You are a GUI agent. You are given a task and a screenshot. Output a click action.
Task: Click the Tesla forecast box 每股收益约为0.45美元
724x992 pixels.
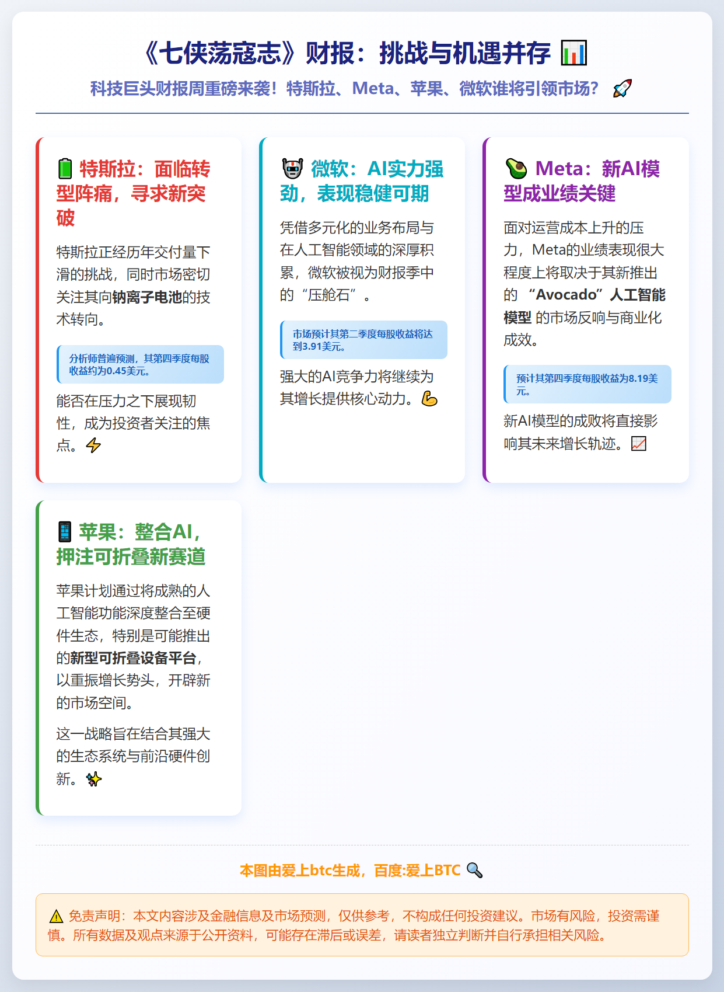tap(140, 364)
